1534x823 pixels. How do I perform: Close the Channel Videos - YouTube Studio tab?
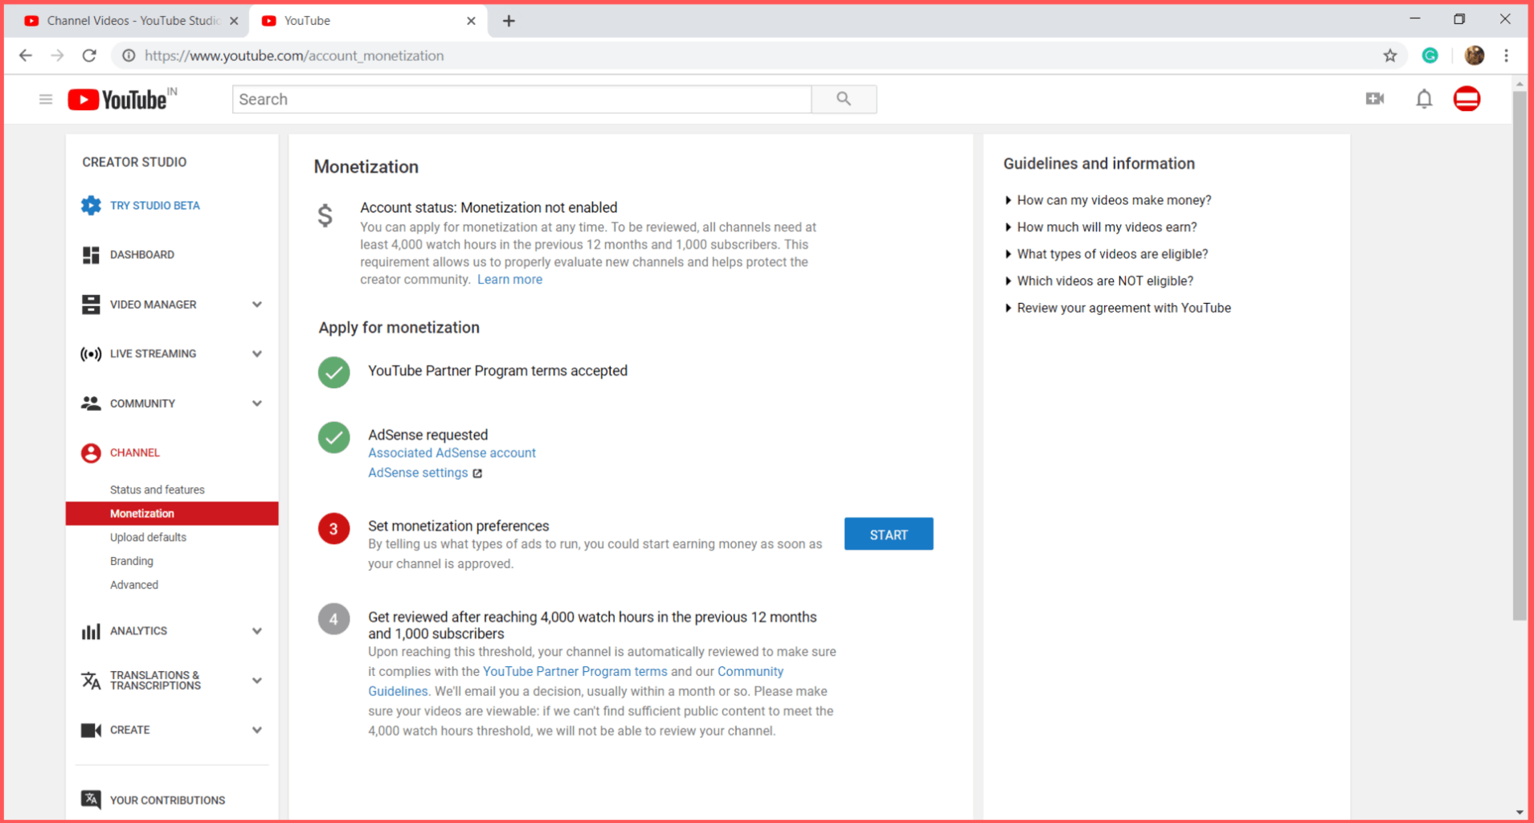pyautogui.click(x=234, y=21)
